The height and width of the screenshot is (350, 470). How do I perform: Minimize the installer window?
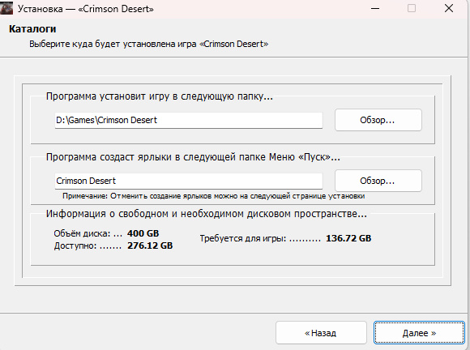pyautogui.click(x=375, y=8)
